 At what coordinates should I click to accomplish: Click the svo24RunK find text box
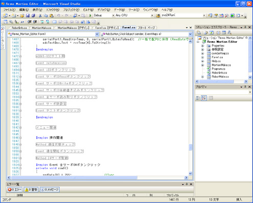tap(181, 15)
